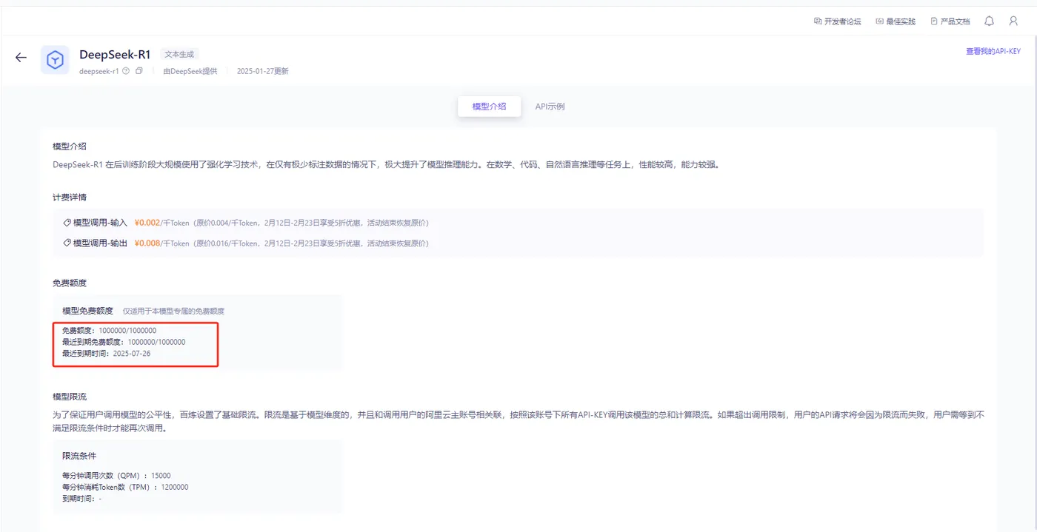
Task: Click the 模型免费额度 card title
Action: coord(87,311)
